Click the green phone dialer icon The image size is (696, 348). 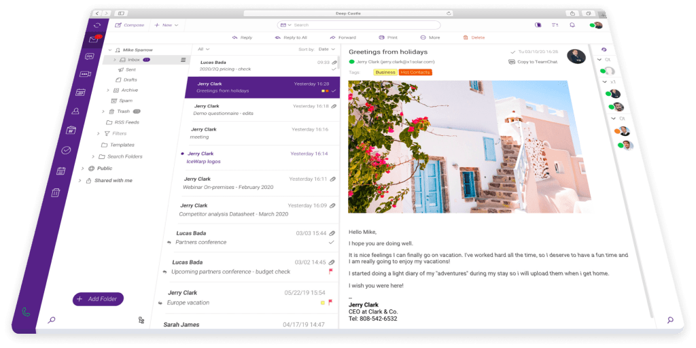click(x=27, y=312)
